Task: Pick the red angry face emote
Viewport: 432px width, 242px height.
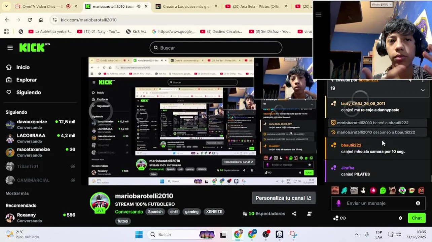Action: (x=422, y=191)
